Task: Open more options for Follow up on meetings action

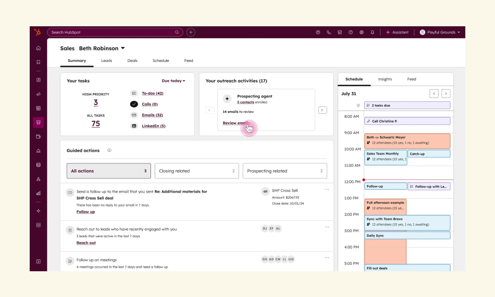Action: (327, 257)
